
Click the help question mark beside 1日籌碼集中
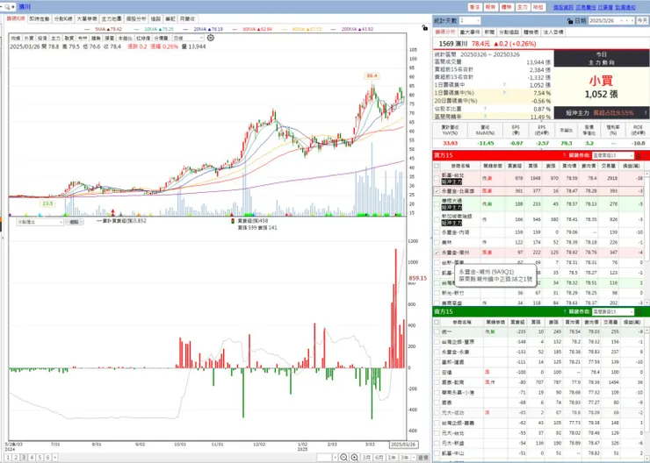click(504, 85)
